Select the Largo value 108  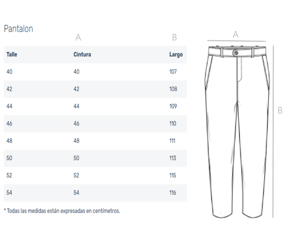(173, 89)
